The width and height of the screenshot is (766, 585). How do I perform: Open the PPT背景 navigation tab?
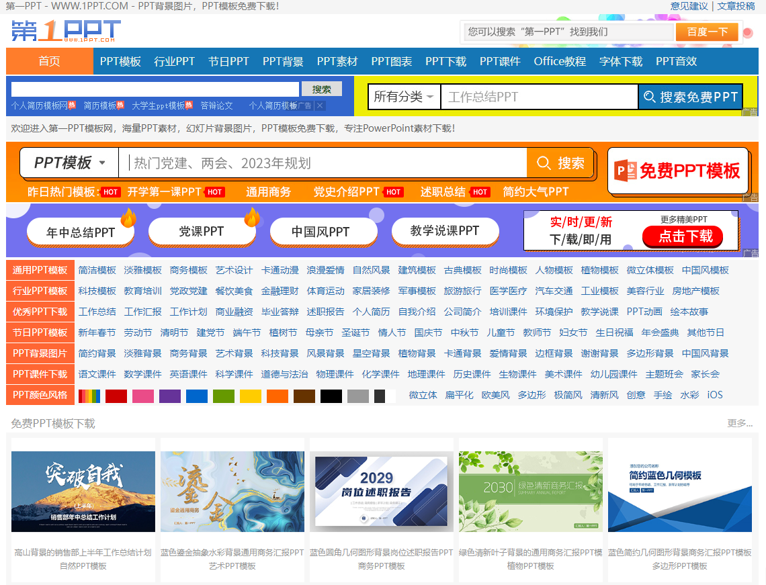[283, 61]
